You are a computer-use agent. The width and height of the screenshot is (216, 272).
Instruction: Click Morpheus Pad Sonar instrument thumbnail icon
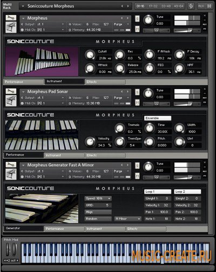point(11,100)
